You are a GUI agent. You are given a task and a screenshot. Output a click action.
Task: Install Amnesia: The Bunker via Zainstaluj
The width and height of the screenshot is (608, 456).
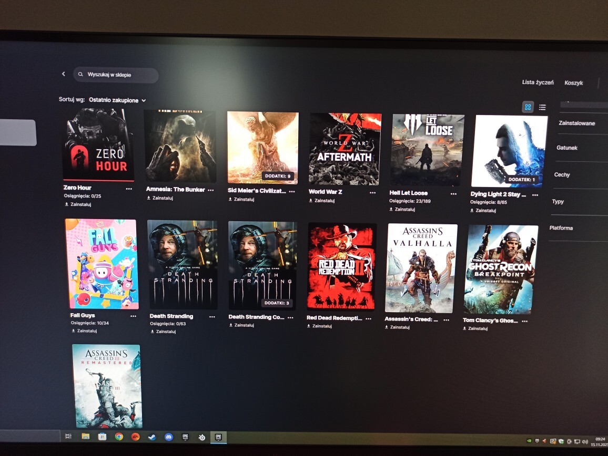(160, 198)
